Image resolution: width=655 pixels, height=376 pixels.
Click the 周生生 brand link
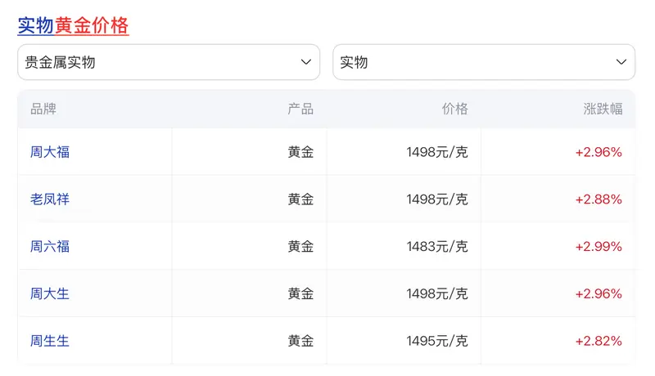pos(50,341)
